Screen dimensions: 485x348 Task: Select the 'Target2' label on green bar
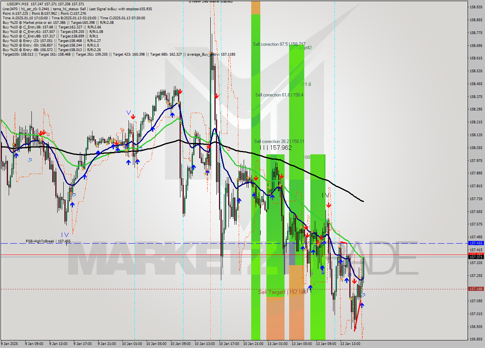point(304,48)
